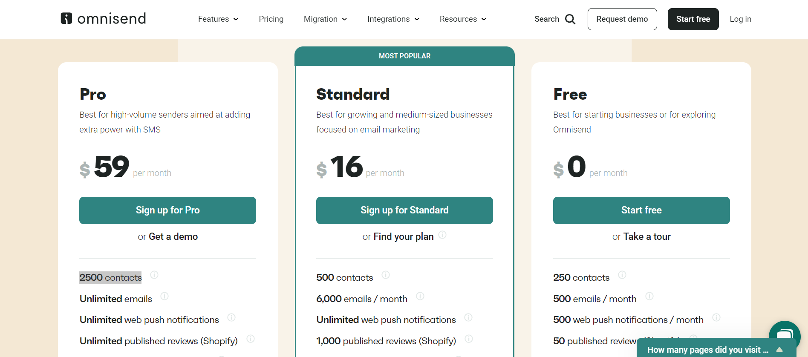Click the Sign up for Standard button
The image size is (808, 357).
click(404, 210)
